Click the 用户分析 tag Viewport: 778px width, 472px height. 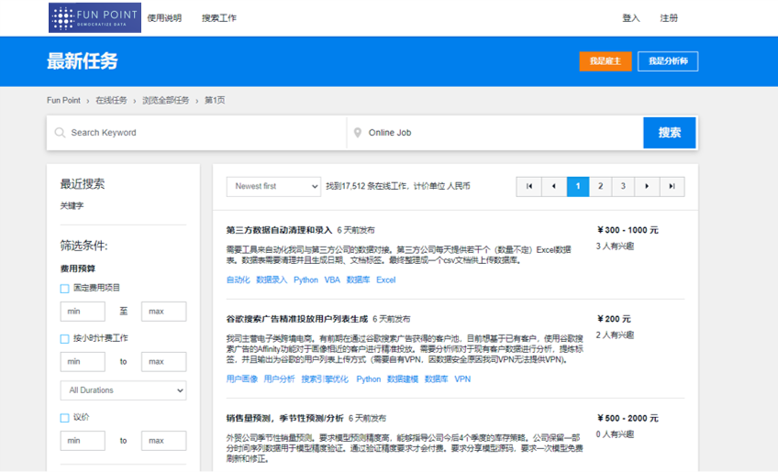tap(279, 379)
